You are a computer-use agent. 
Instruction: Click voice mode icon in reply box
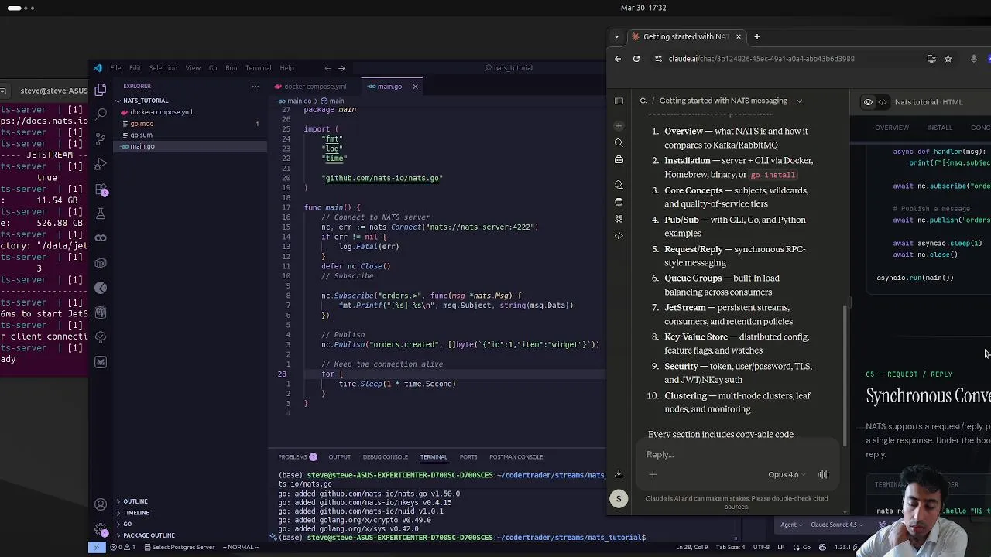823,475
